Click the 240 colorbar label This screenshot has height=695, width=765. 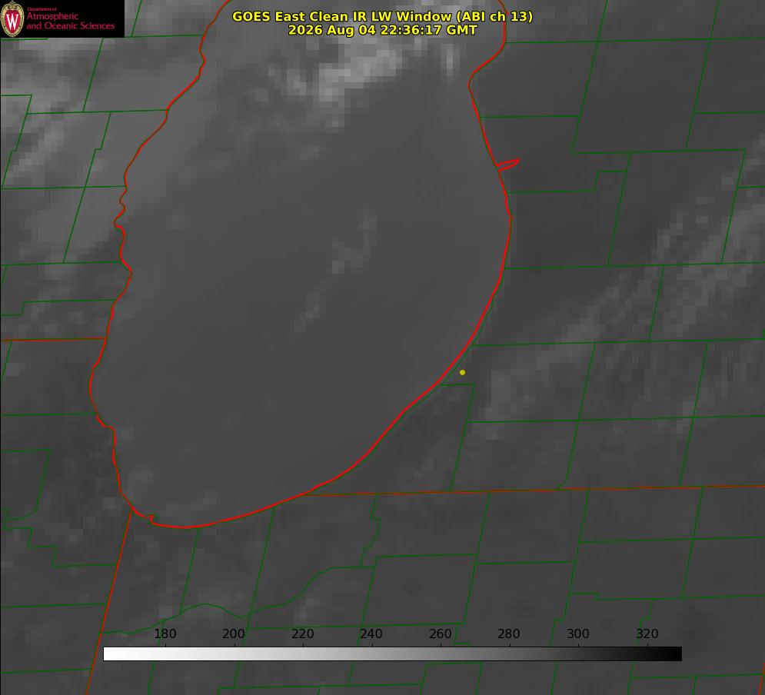tap(371, 633)
